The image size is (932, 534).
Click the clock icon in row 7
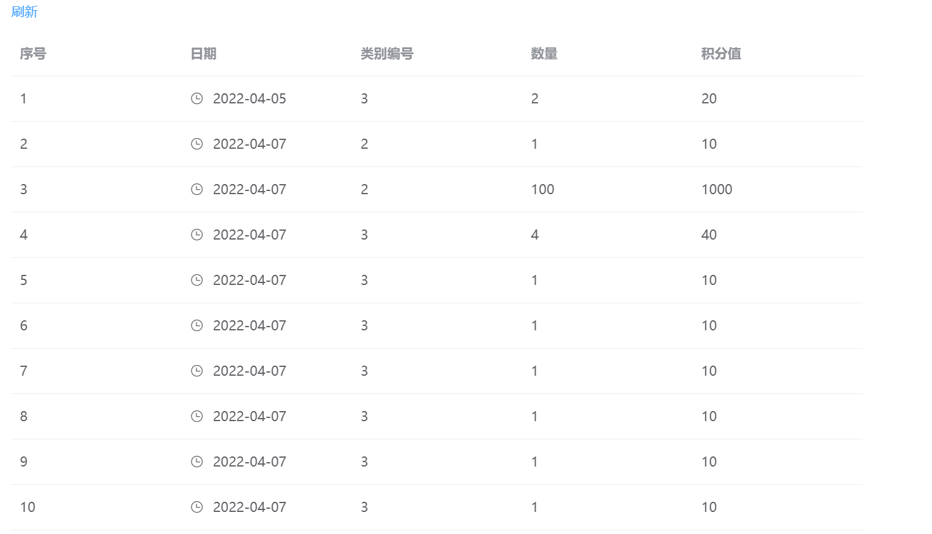pos(197,371)
